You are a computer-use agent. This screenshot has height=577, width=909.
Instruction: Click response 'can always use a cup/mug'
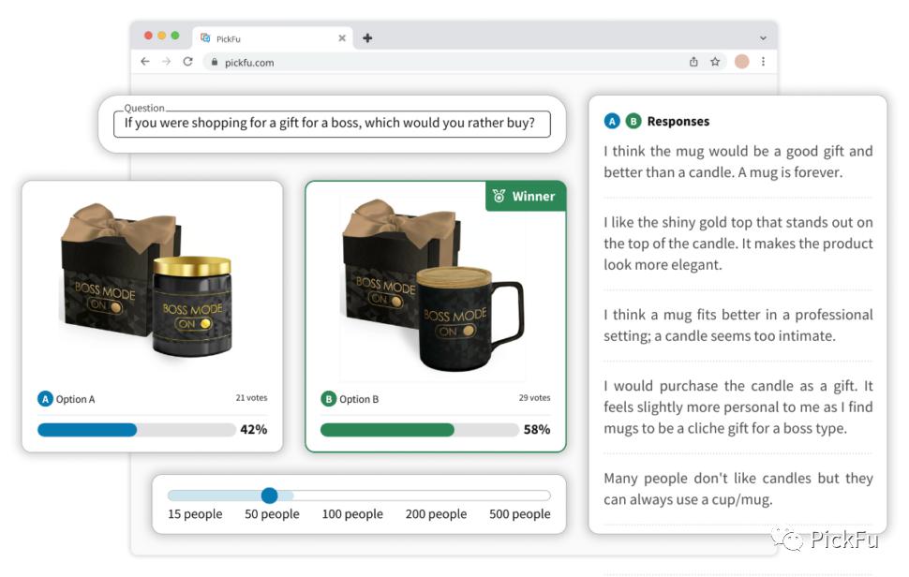(x=738, y=488)
